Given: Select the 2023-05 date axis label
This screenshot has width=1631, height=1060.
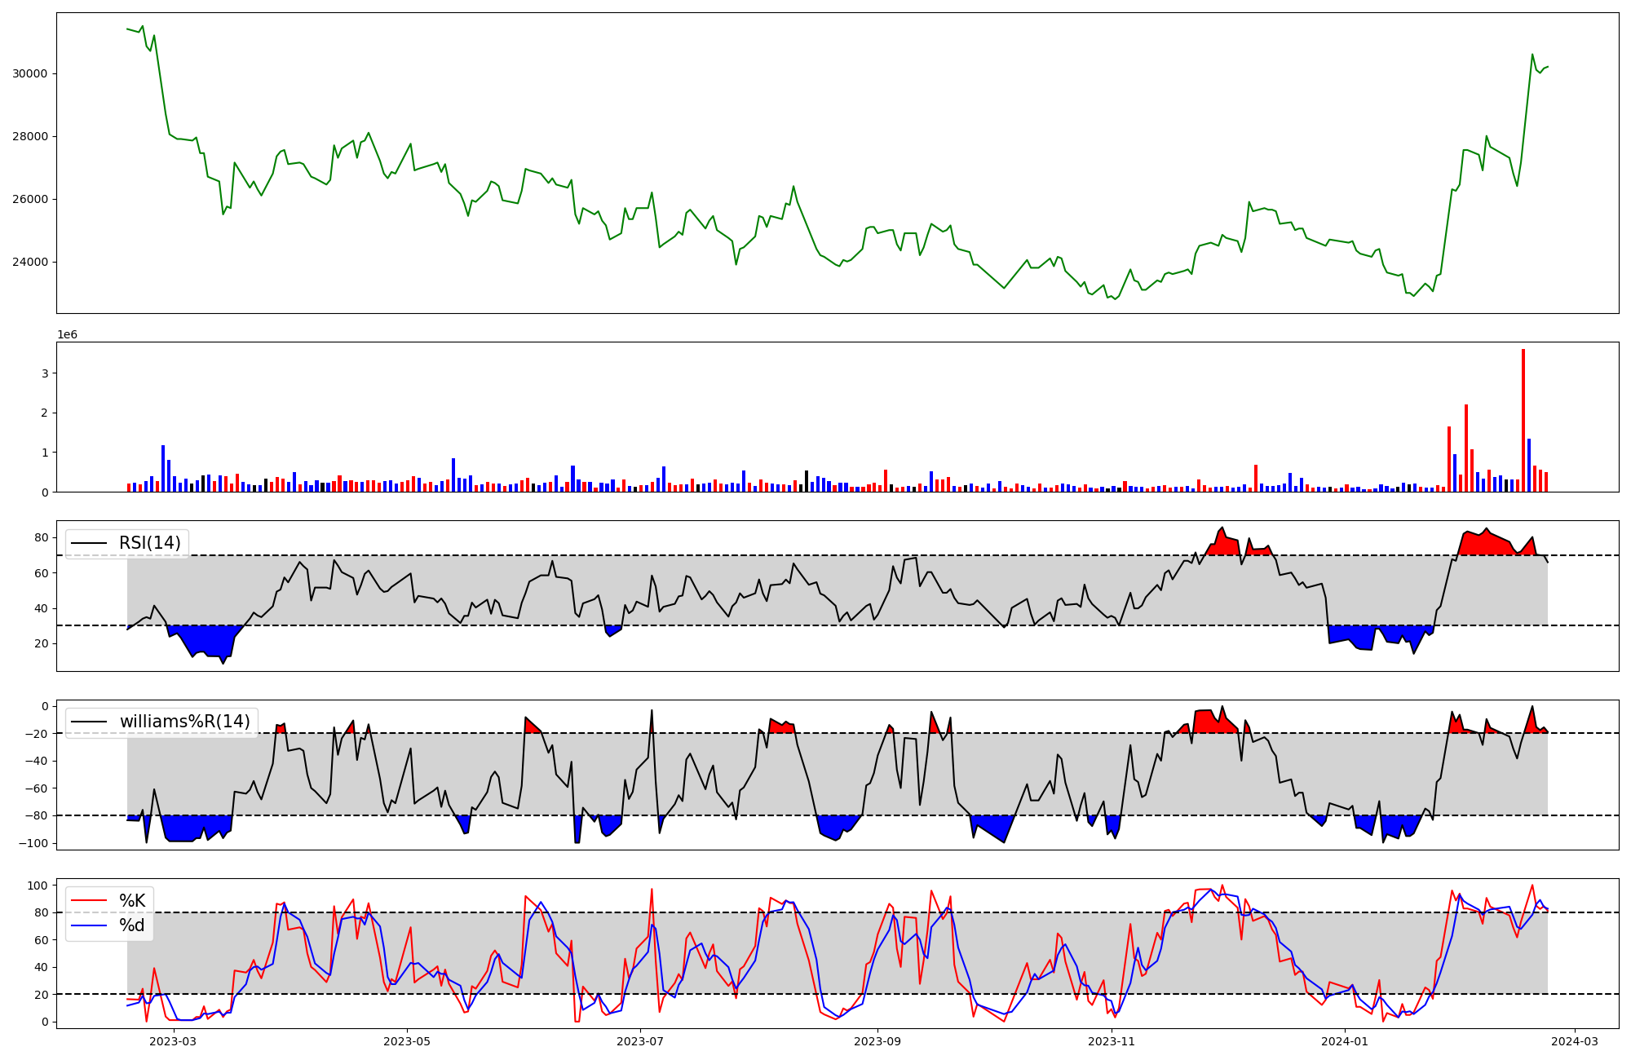Looking at the screenshot, I should [406, 1041].
